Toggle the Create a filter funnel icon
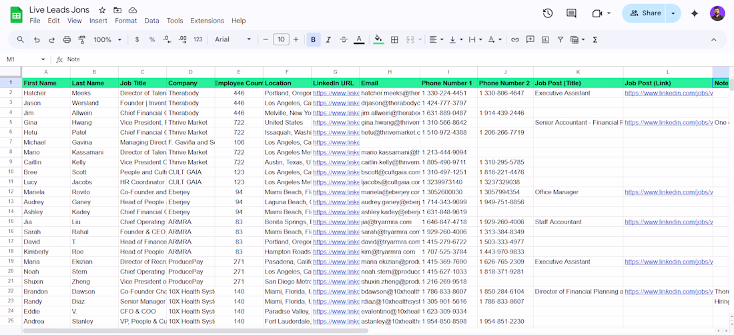Image resolution: width=734 pixels, height=335 pixels. tap(560, 40)
